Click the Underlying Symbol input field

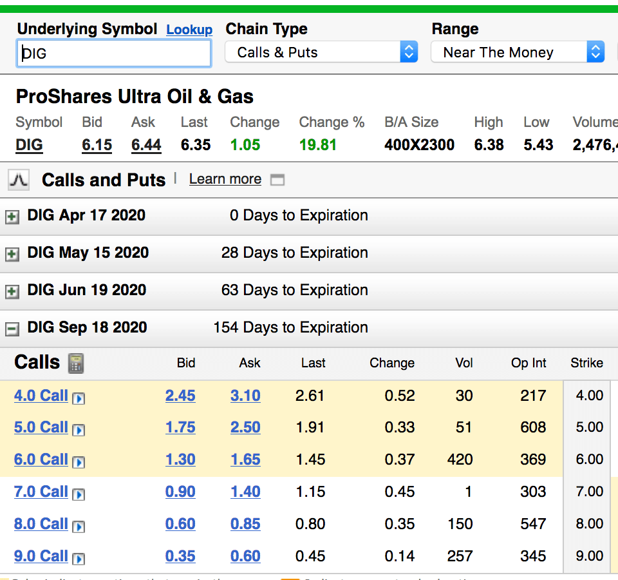114,53
